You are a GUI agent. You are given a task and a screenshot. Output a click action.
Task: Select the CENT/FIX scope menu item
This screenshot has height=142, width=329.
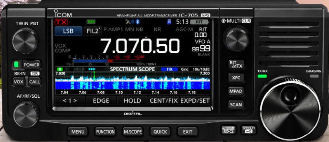pyautogui.click(x=164, y=101)
